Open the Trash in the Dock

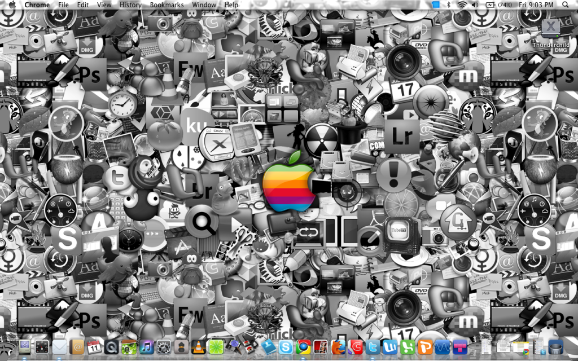[x=555, y=347]
